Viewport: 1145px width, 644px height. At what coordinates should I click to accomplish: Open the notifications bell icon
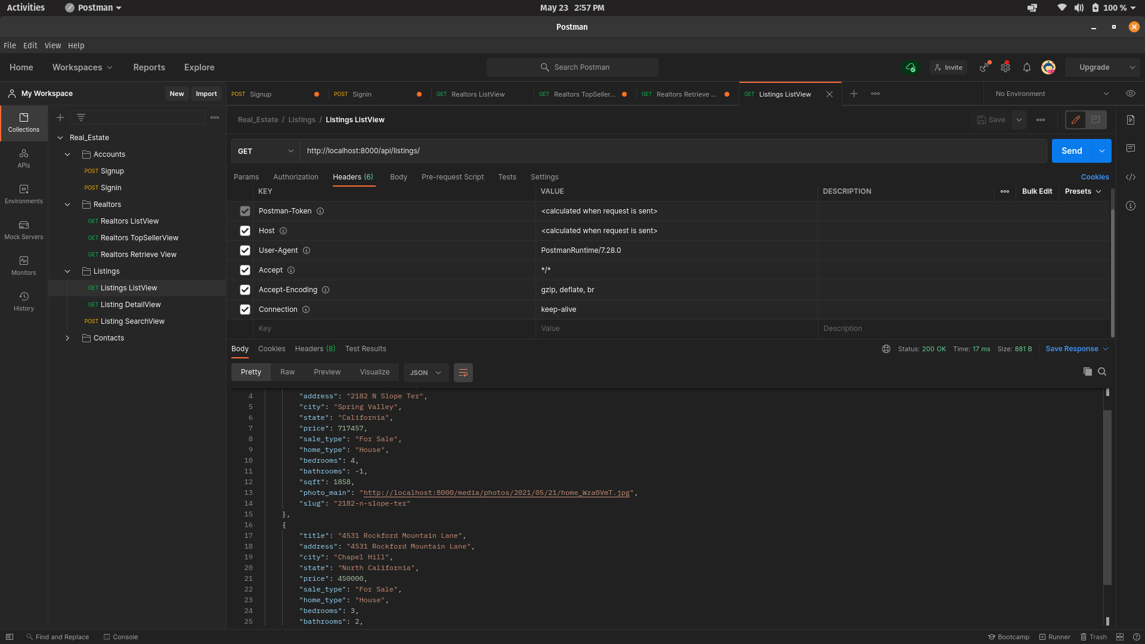1027,67
